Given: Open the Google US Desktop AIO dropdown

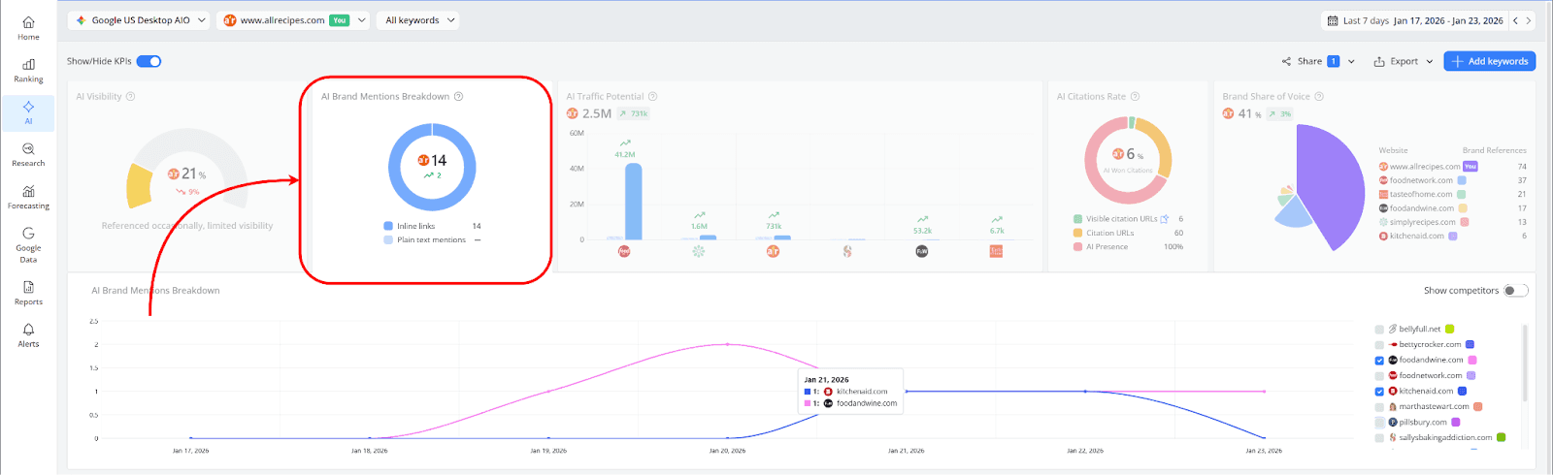Looking at the screenshot, I should tap(140, 20).
